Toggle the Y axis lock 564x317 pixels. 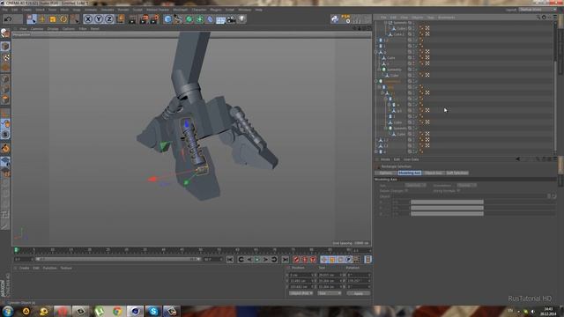pyautogui.click(x=99, y=19)
